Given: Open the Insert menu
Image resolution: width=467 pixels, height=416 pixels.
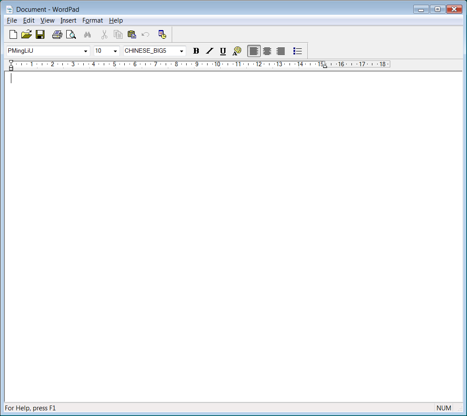Looking at the screenshot, I should [68, 20].
